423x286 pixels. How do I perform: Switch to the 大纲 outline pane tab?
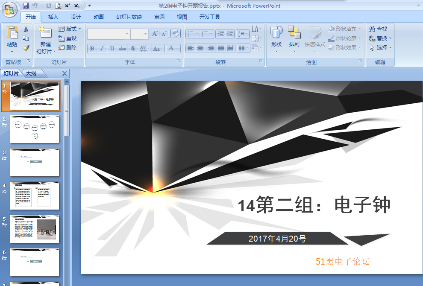(31, 73)
